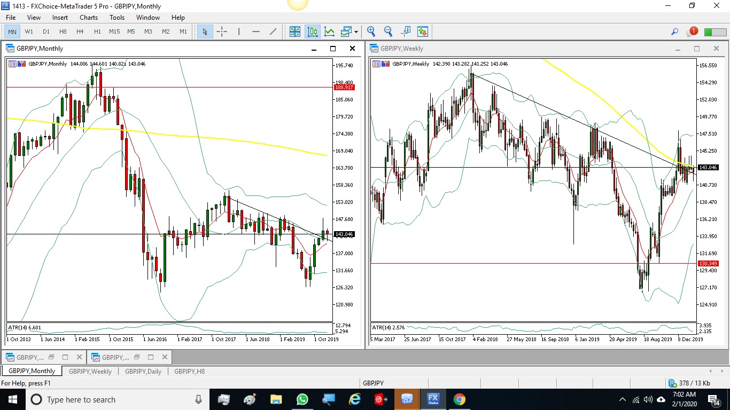Viewport: 730px width, 410px height.
Task: Open the taskbar notification center
Action: (x=713, y=399)
